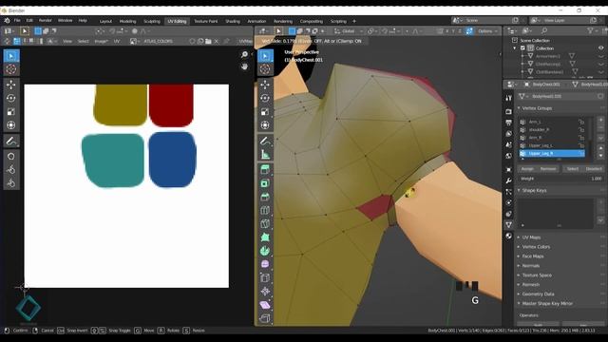Choose the UV editor Rotate tool
The image size is (608, 342).
(x=10, y=98)
